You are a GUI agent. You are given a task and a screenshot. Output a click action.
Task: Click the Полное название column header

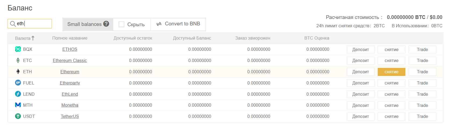click(70, 38)
